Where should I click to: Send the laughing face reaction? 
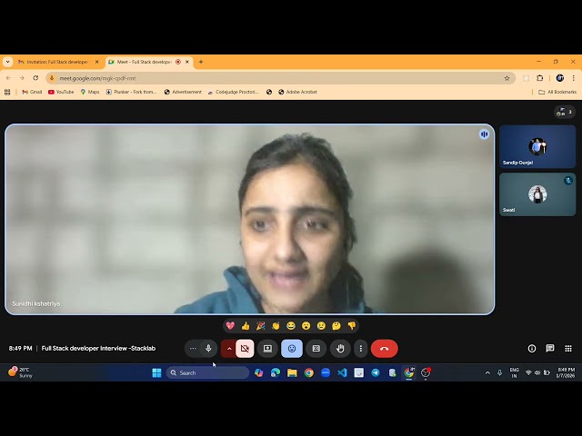tap(291, 326)
